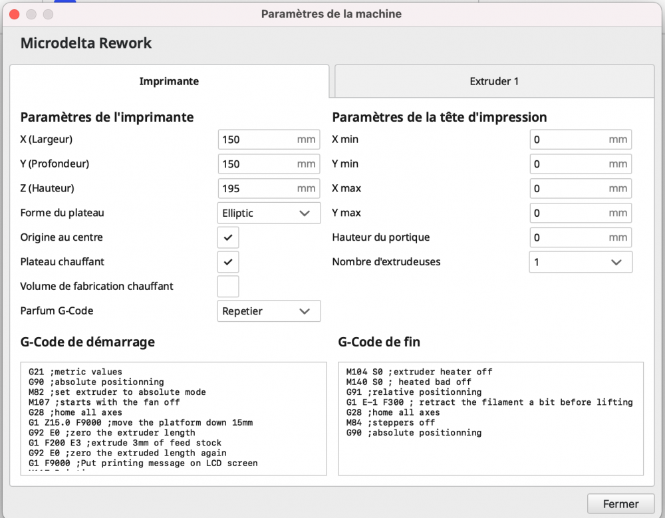Open the Nombre d'extrudeuses dropdown
Screen dimensions: 665x518
(x=581, y=262)
